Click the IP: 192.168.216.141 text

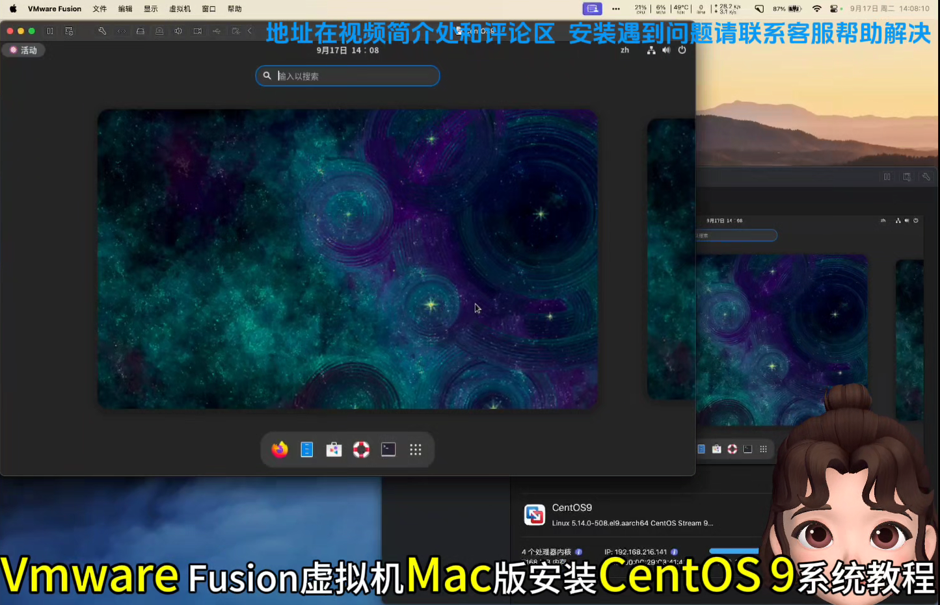[636, 552]
